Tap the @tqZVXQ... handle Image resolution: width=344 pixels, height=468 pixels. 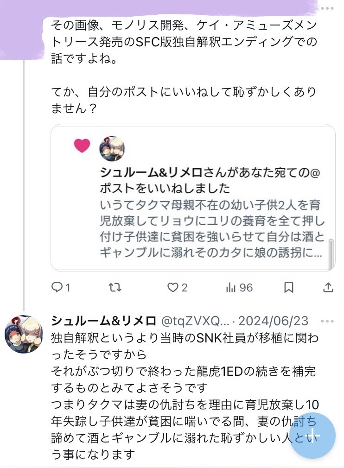(x=195, y=321)
